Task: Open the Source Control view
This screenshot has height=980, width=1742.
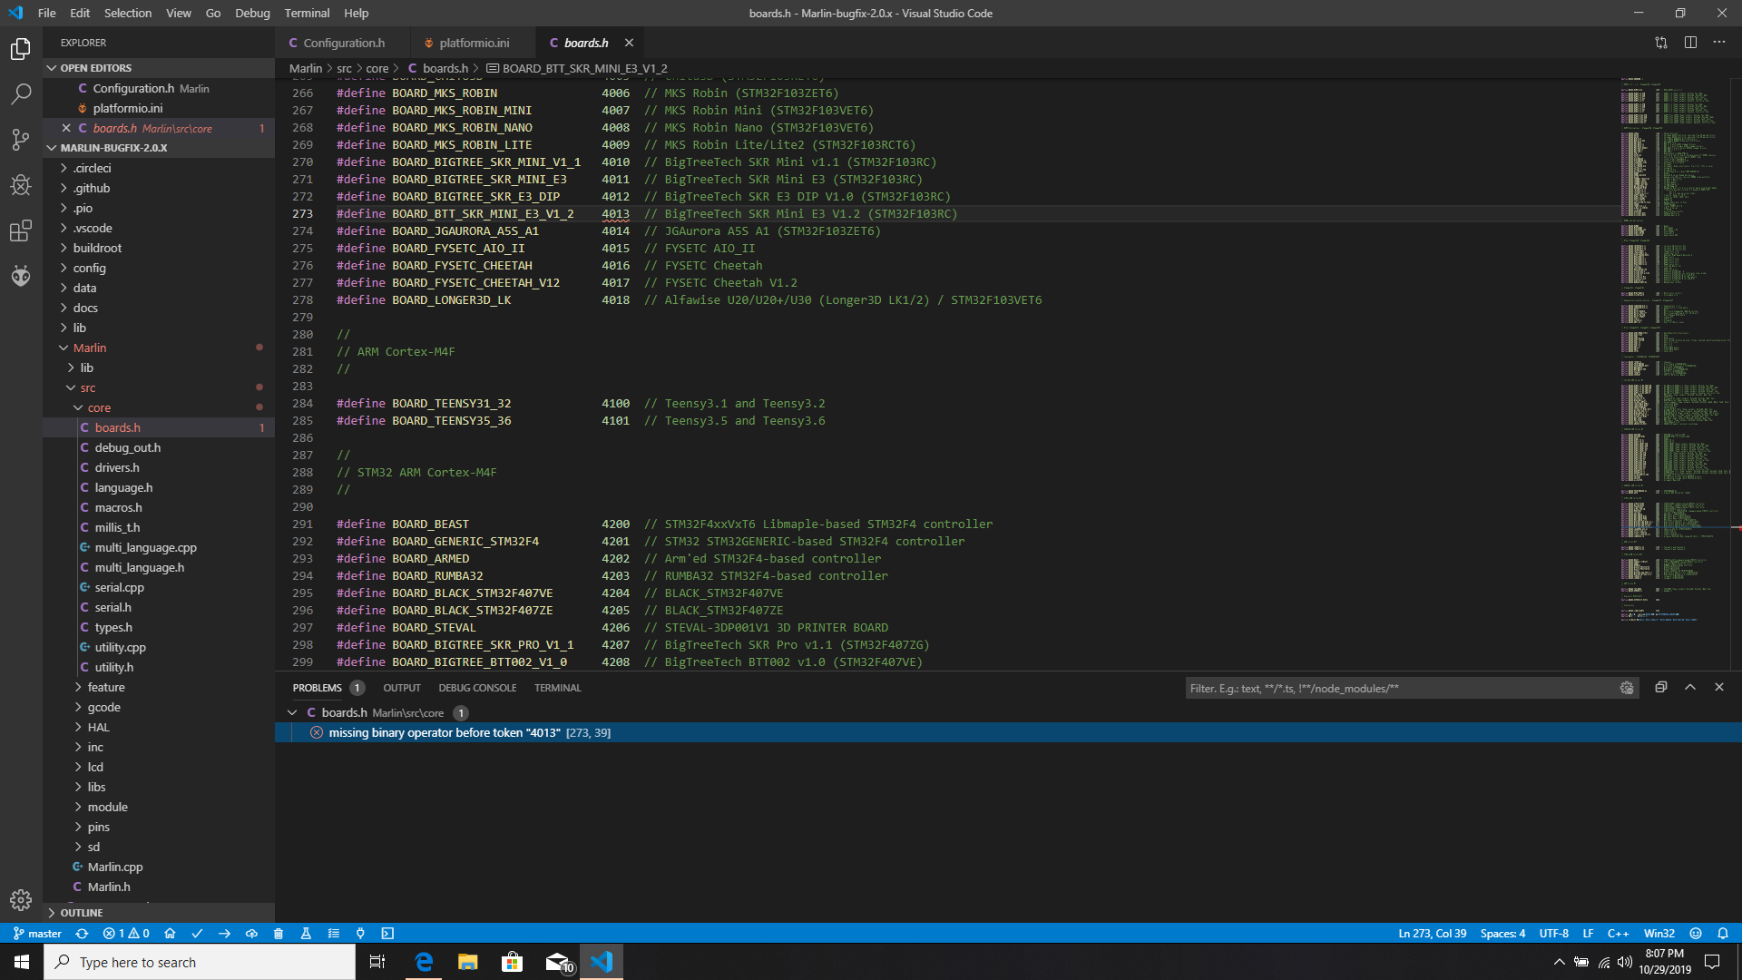Action: [x=21, y=140]
